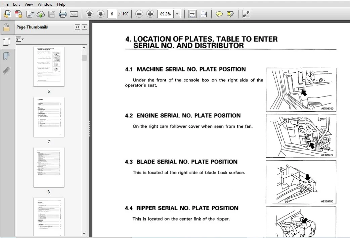Click the panel divider grip handle
The height and width of the screenshot is (238, 350).
pyautogui.click(x=90, y=129)
